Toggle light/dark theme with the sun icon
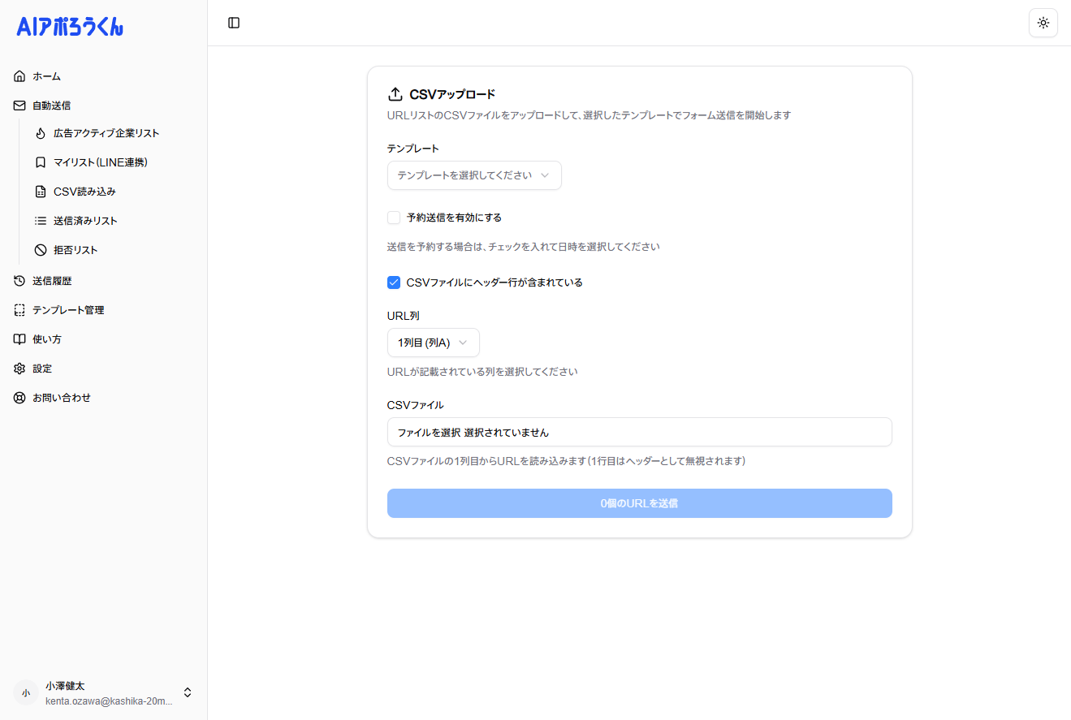 [1043, 23]
